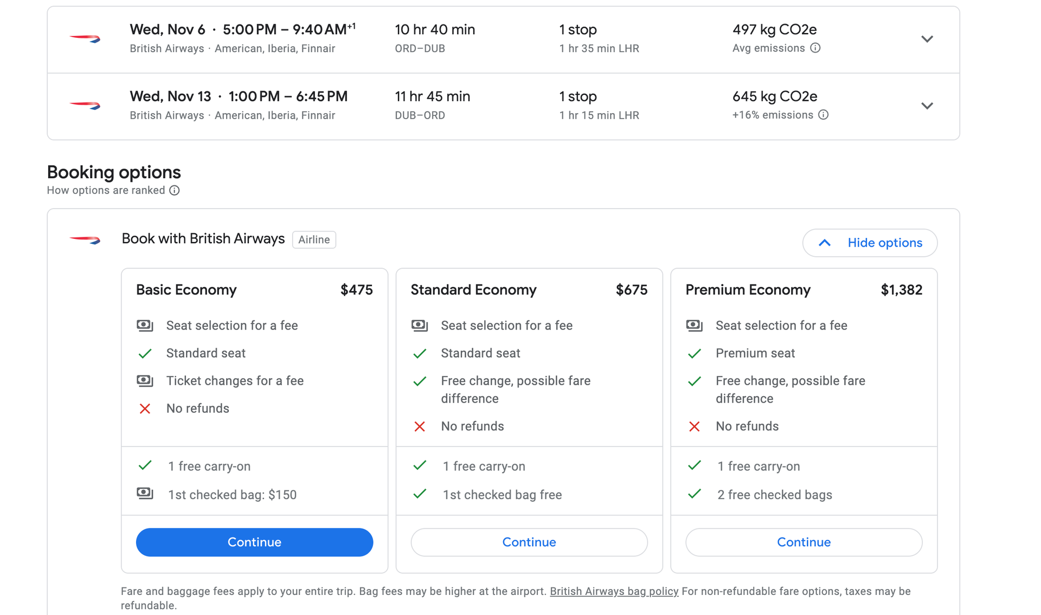This screenshot has height=615, width=1041.
Task: Click the red X beside Standard Economy No refunds
Action: click(x=420, y=426)
